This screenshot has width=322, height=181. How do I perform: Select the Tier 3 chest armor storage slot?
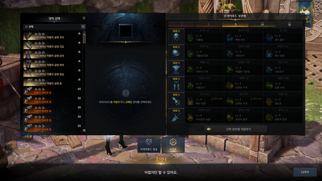click(176, 68)
